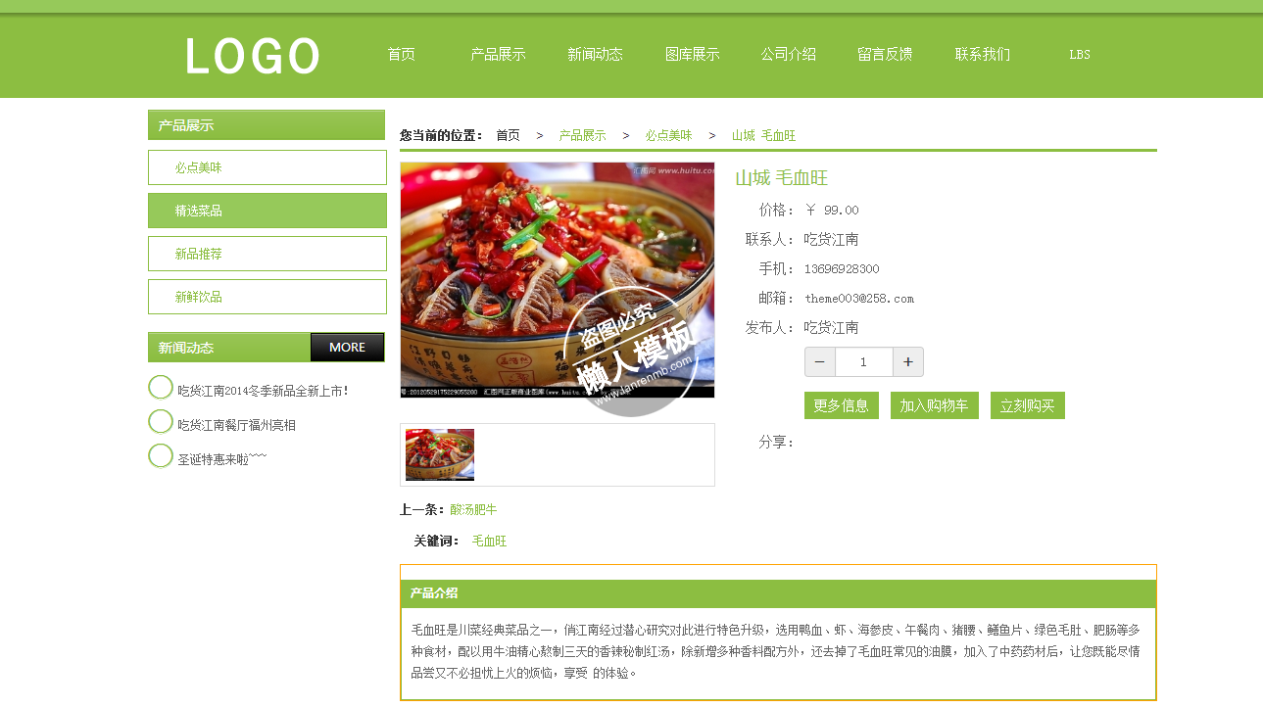Open the 首页 navigation menu item
The width and height of the screenshot is (1263, 708).
401,55
